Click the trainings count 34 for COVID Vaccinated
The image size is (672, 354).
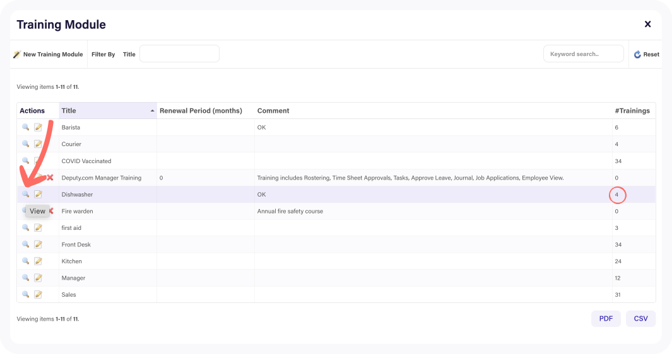(618, 161)
